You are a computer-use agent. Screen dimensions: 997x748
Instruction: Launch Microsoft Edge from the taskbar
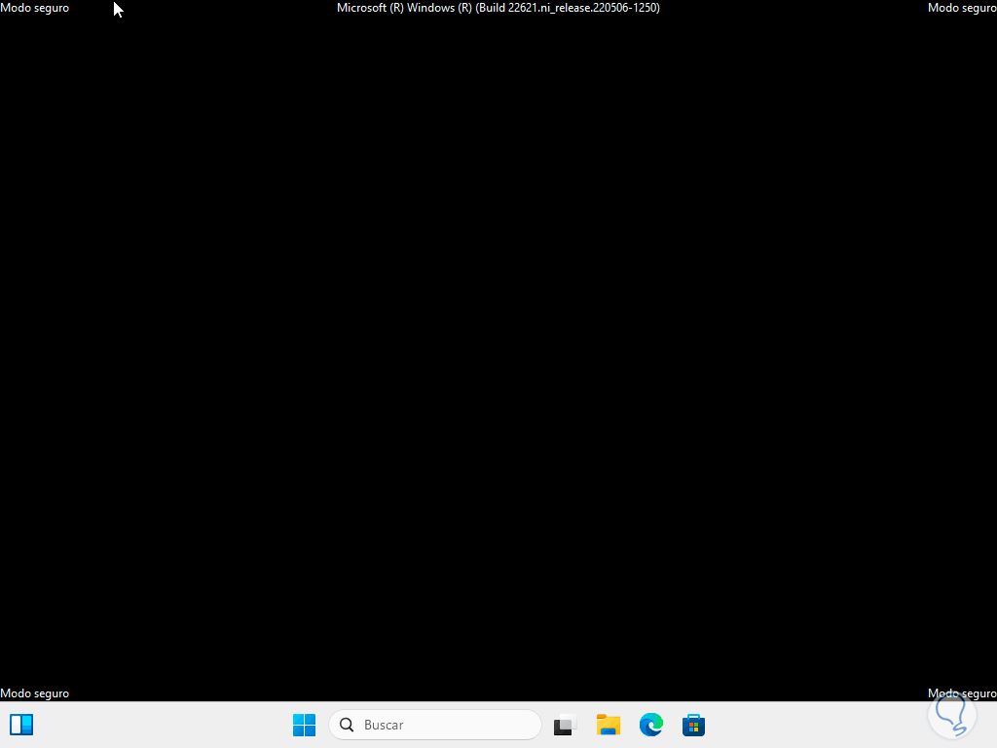[650, 725]
